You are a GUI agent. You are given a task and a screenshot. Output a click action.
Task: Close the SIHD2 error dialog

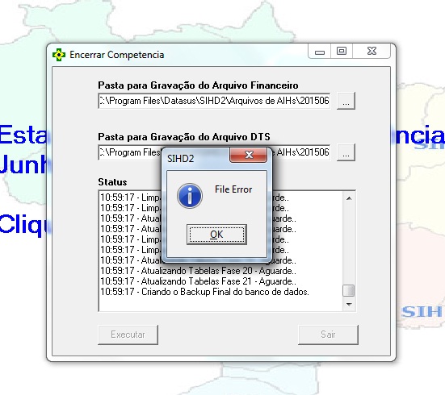pos(248,155)
